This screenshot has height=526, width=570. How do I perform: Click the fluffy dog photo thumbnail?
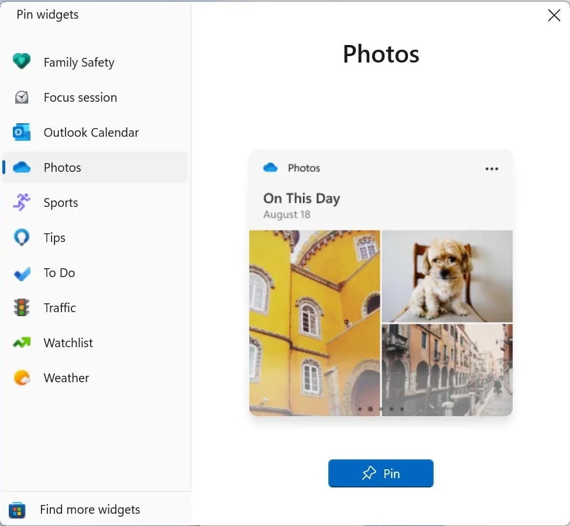(x=447, y=276)
